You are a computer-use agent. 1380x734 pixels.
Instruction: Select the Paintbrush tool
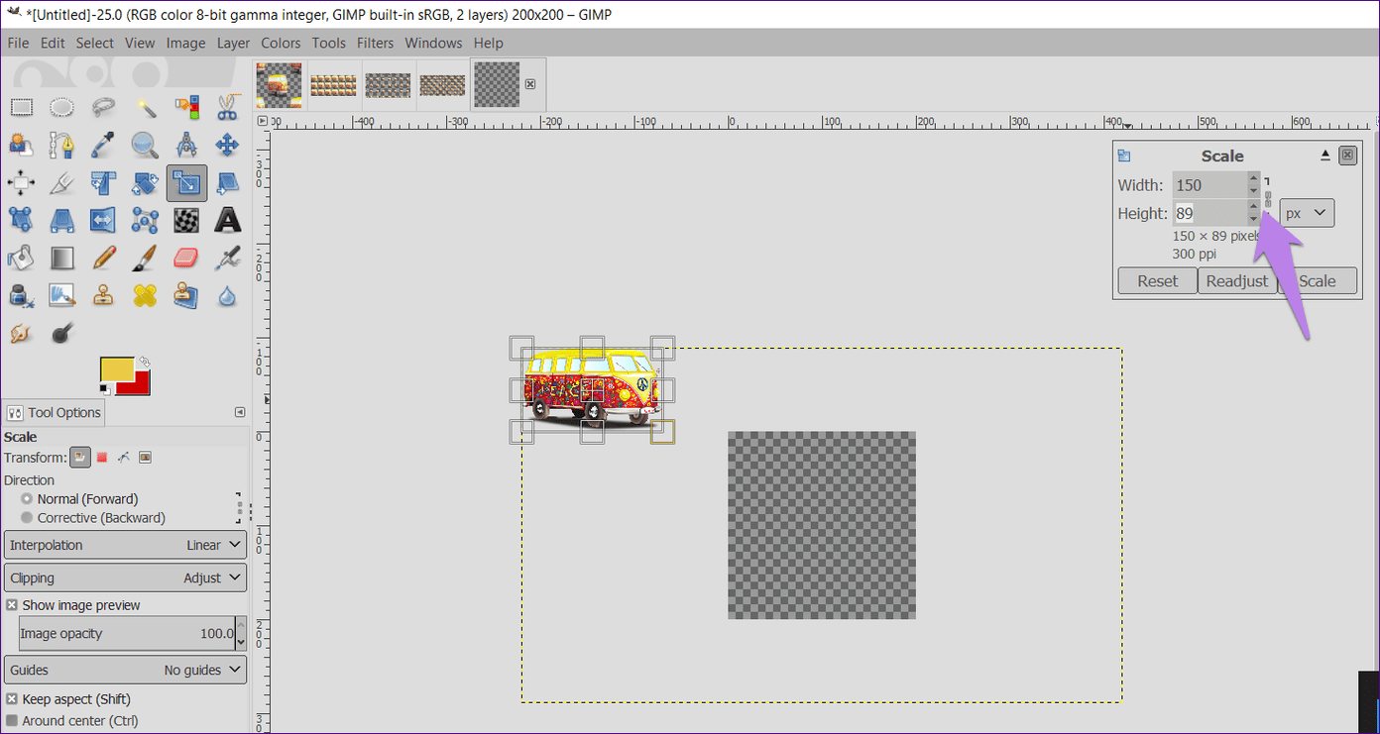point(146,257)
